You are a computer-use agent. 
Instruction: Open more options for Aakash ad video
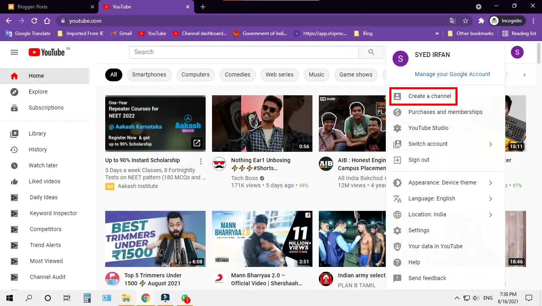point(201,161)
